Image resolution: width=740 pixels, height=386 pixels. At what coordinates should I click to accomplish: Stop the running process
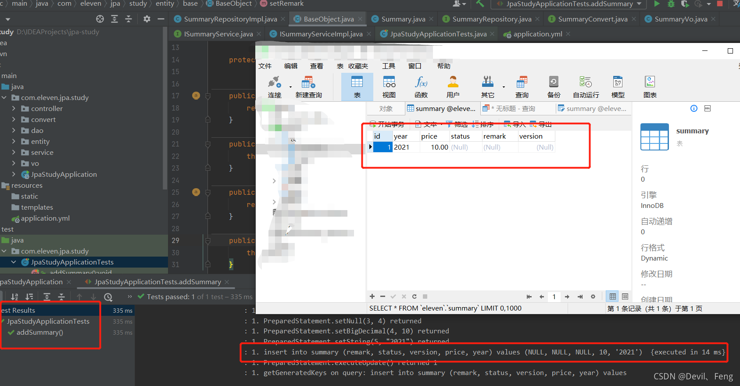click(720, 4)
